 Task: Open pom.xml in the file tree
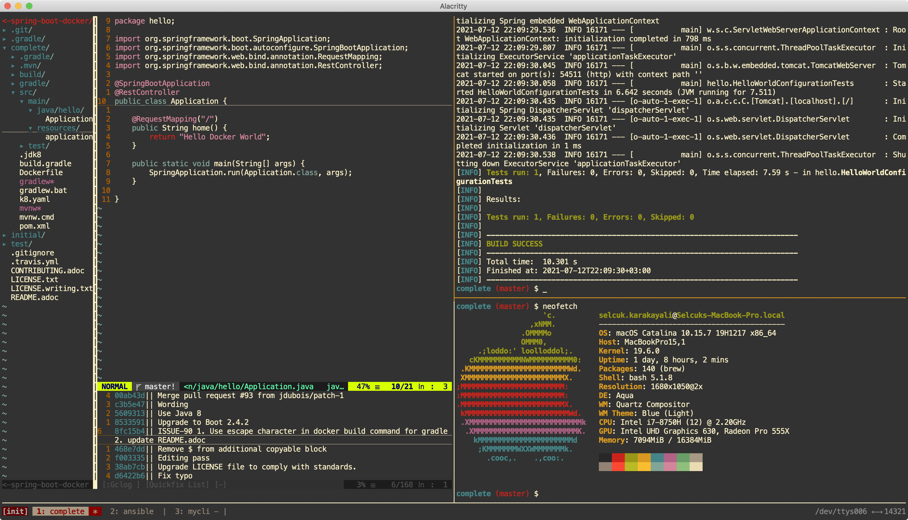(x=35, y=226)
